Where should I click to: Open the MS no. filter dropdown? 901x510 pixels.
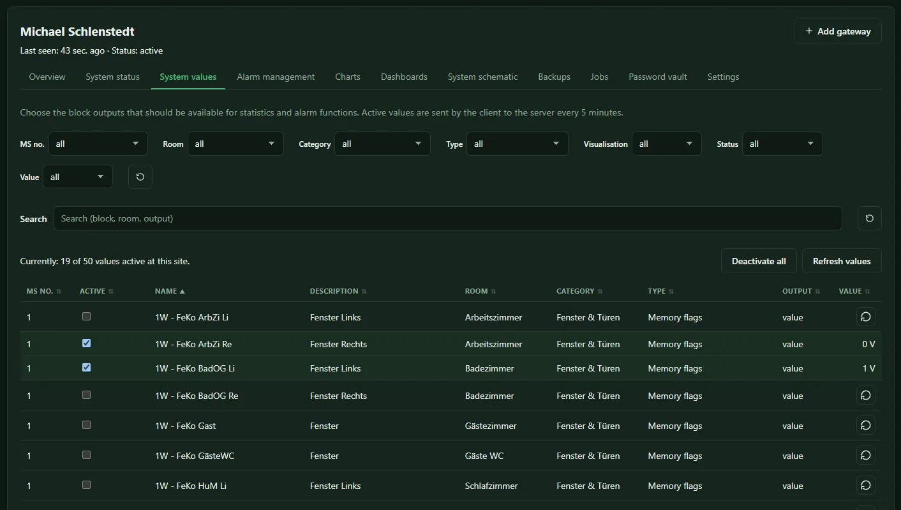point(98,144)
